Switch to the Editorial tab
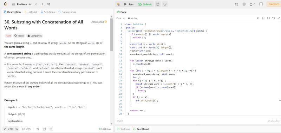The image size is (281, 133). click(x=31, y=12)
